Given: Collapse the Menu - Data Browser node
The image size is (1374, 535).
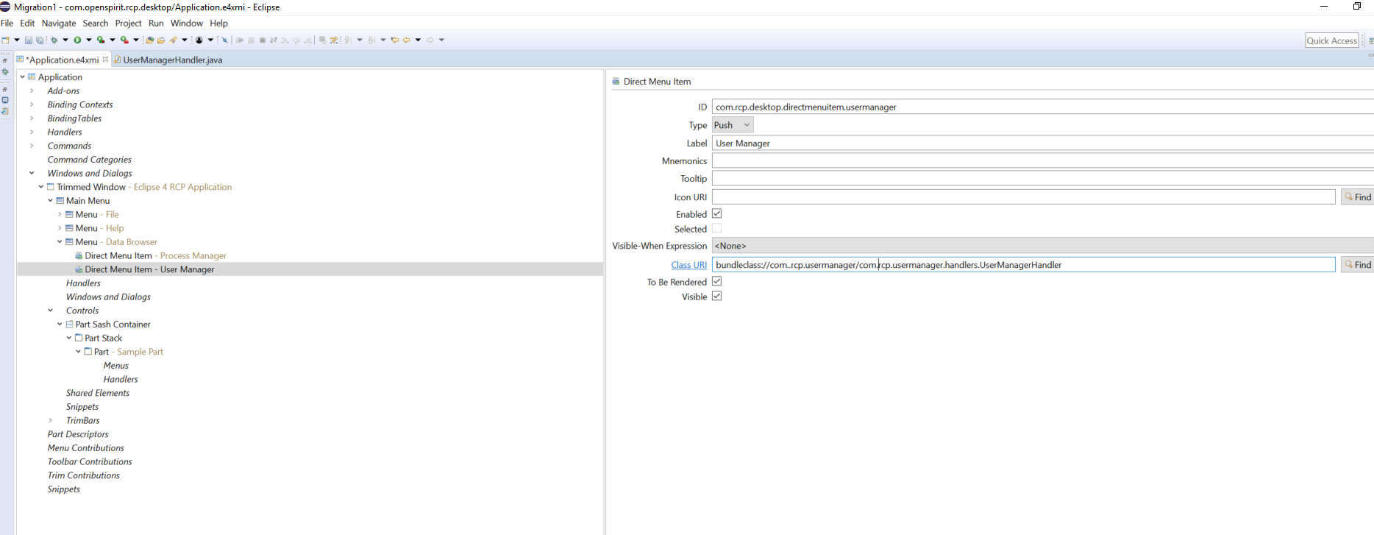Looking at the screenshot, I should (60, 241).
